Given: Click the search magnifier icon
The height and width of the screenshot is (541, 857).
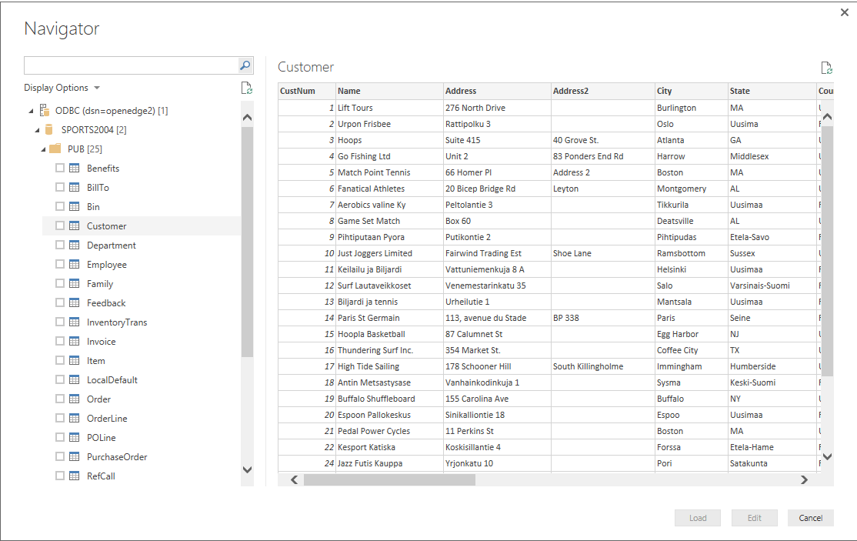Looking at the screenshot, I should pyautogui.click(x=245, y=65).
